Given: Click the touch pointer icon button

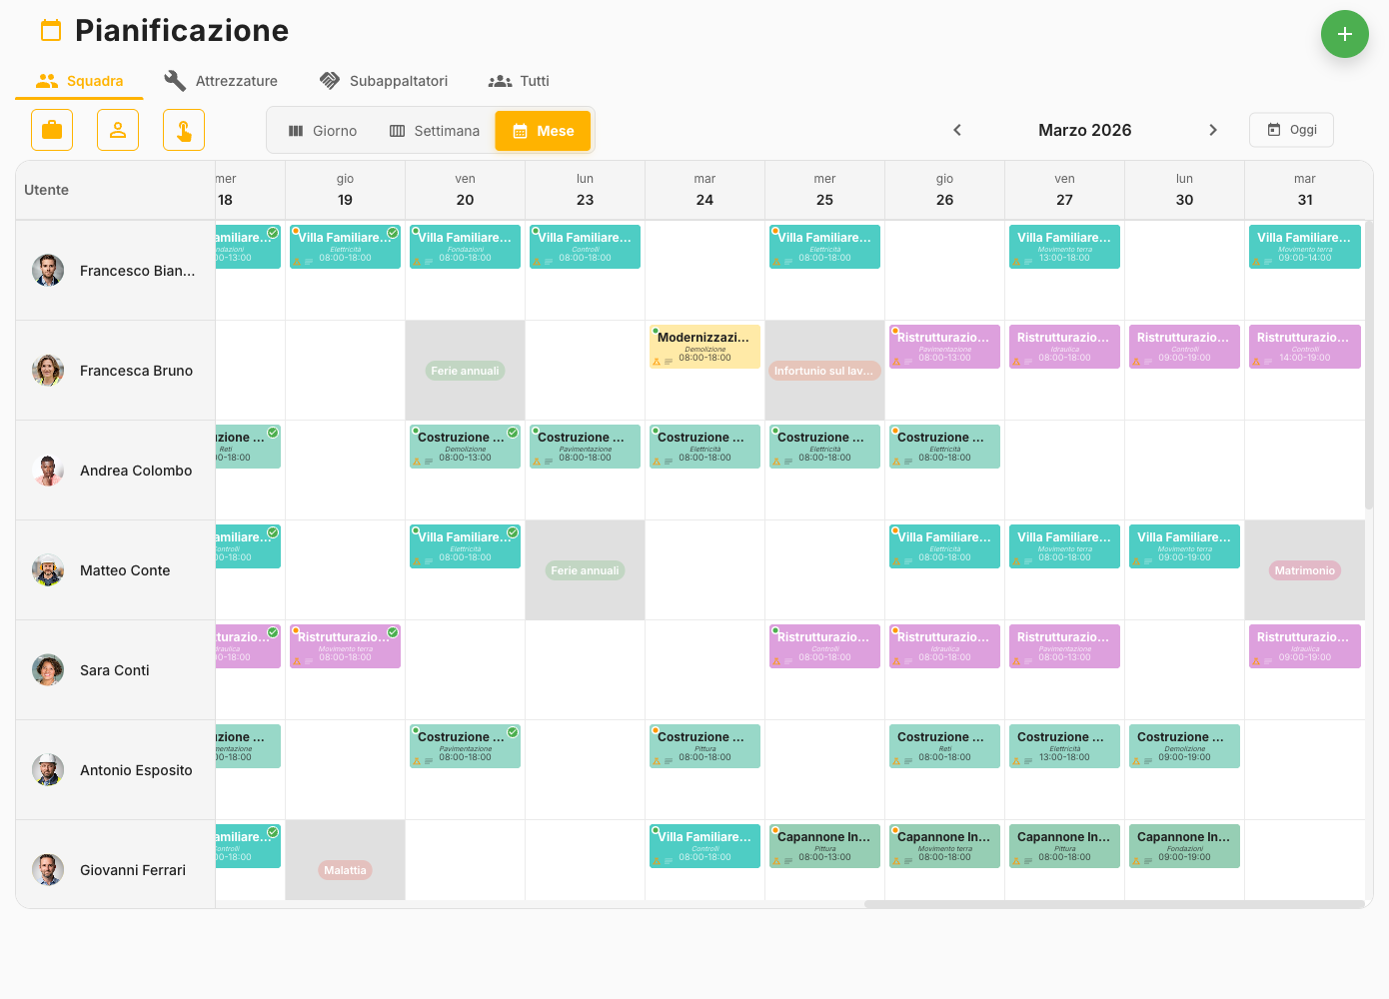Looking at the screenshot, I should 184,130.
